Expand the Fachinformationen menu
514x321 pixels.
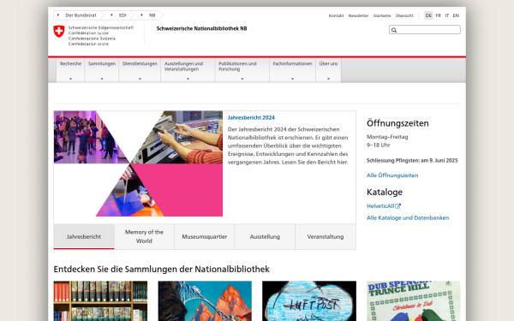292,70
